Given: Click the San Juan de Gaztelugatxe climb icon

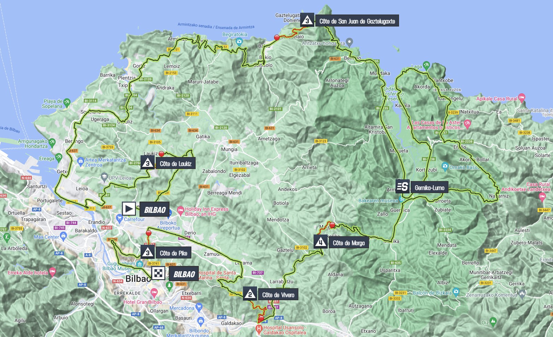Looking at the screenshot, I should 307,21.
